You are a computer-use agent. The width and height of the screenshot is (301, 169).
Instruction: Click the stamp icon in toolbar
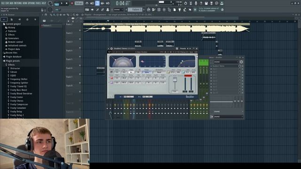click(108, 9)
